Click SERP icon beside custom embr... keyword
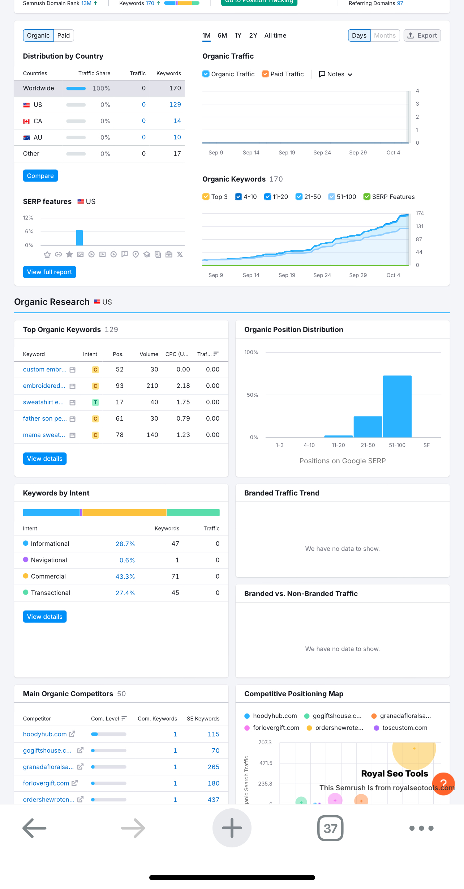This screenshot has width=464, height=889. [x=73, y=370]
